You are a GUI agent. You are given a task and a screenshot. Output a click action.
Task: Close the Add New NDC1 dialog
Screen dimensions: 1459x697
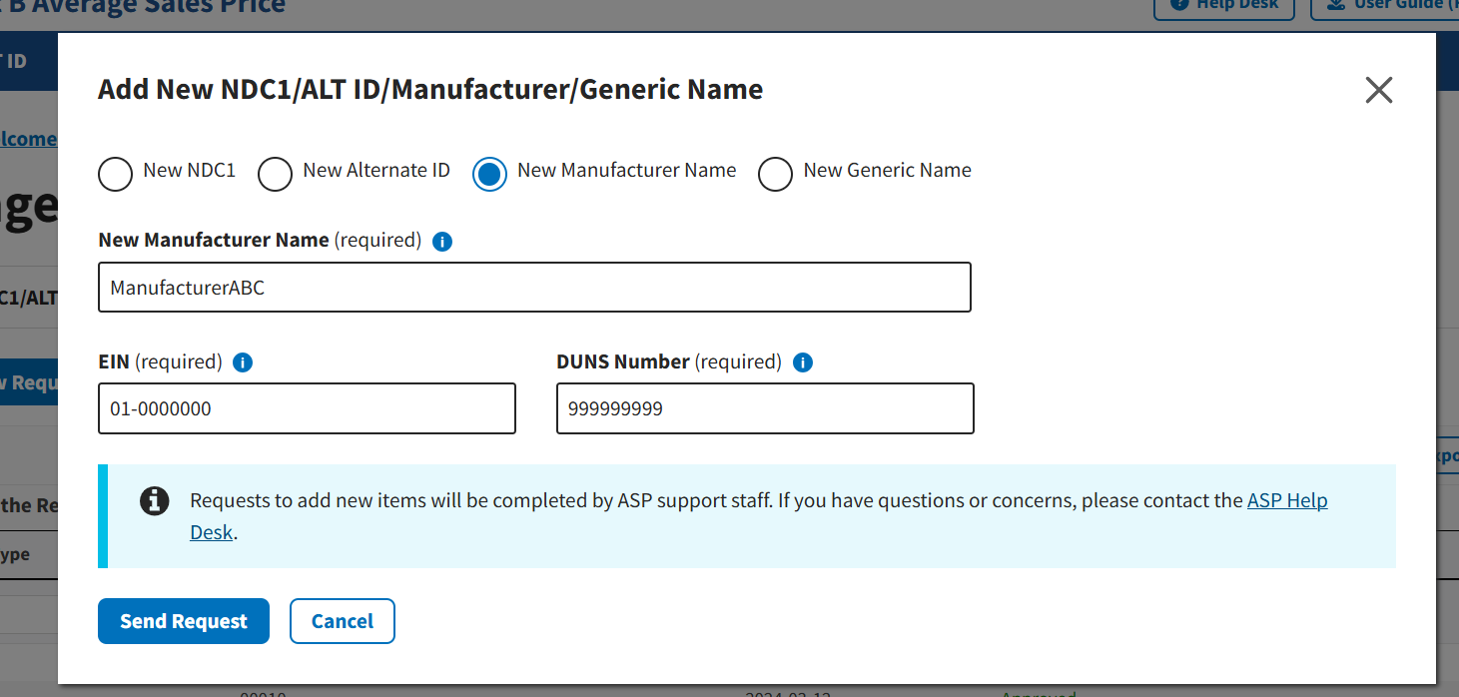pyautogui.click(x=1378, y=91)
